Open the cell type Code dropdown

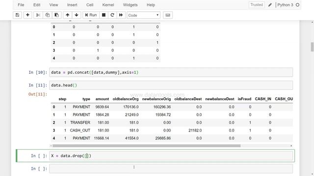pyautogui.click(x=143, y=15)
